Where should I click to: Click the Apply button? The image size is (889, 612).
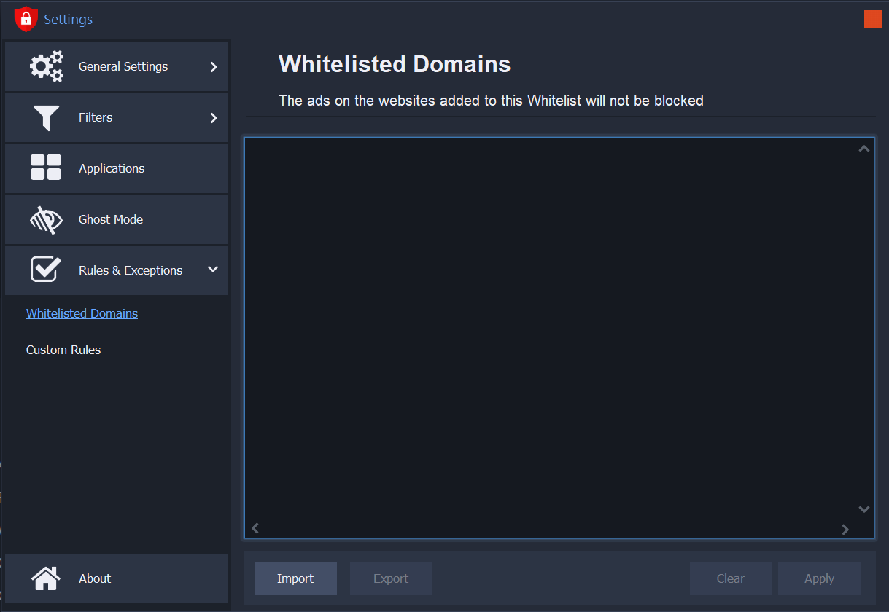[819, 578]
